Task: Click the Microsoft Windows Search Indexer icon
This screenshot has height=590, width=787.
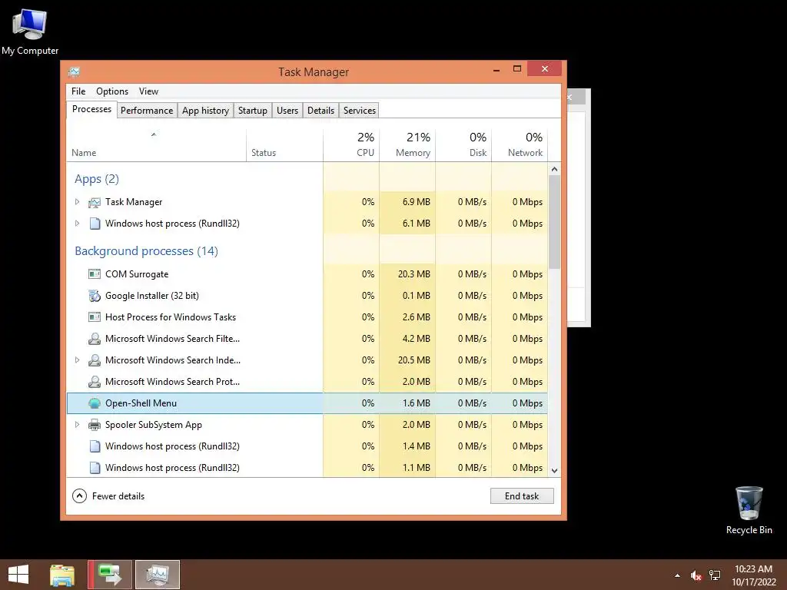Action: pyautogui.click(x=95, y=360)
